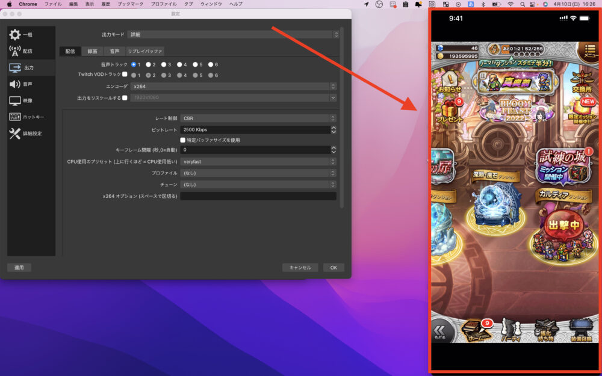The image size is (602, 376).
Task: Tap the ホーム icon in game bar
Action: (476, 330)
